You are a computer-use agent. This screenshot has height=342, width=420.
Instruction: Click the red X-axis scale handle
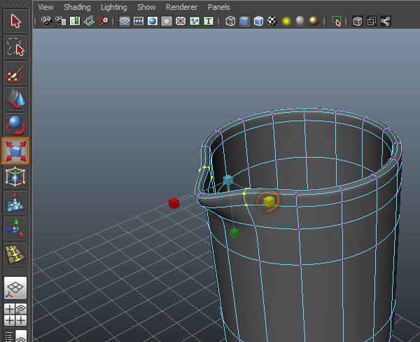tap(174, 203)
